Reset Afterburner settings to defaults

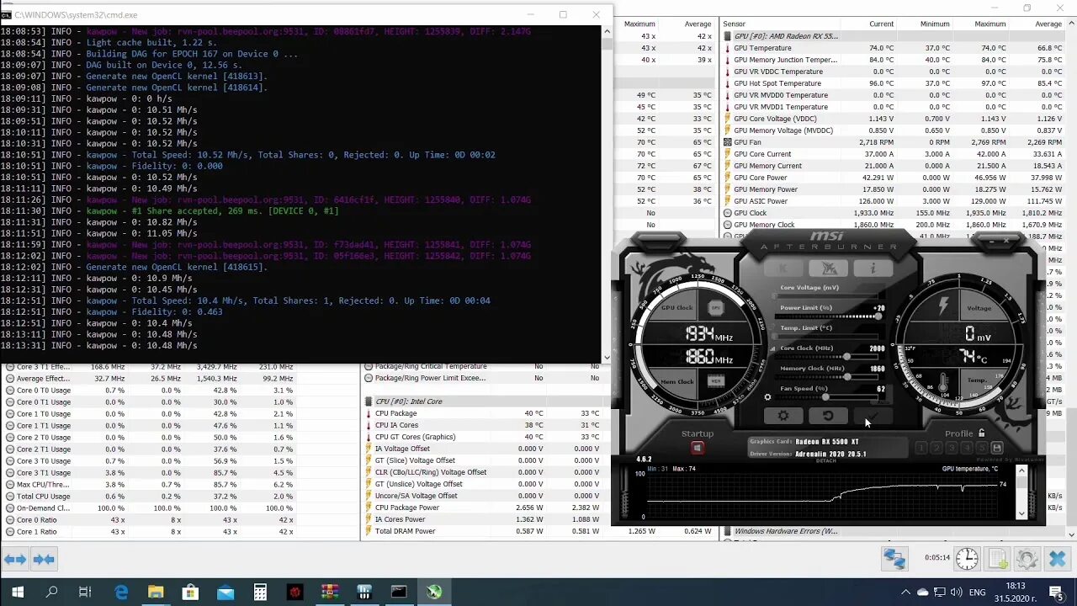828,416
